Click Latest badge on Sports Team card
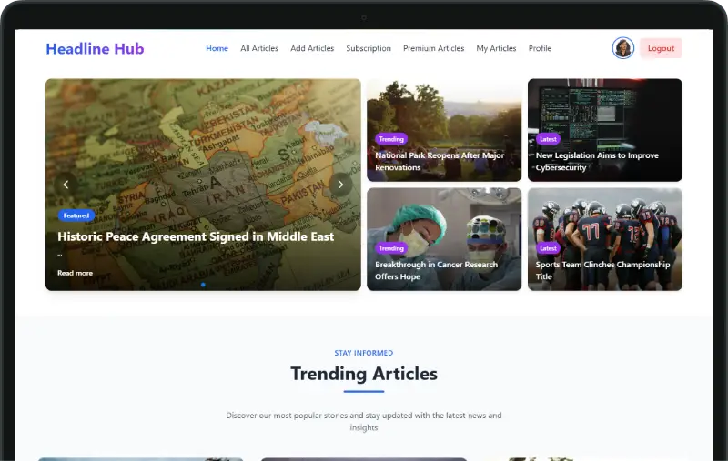The height and width of the screenshot is (461, 728). pyautogui.click(x=548, y=248)
